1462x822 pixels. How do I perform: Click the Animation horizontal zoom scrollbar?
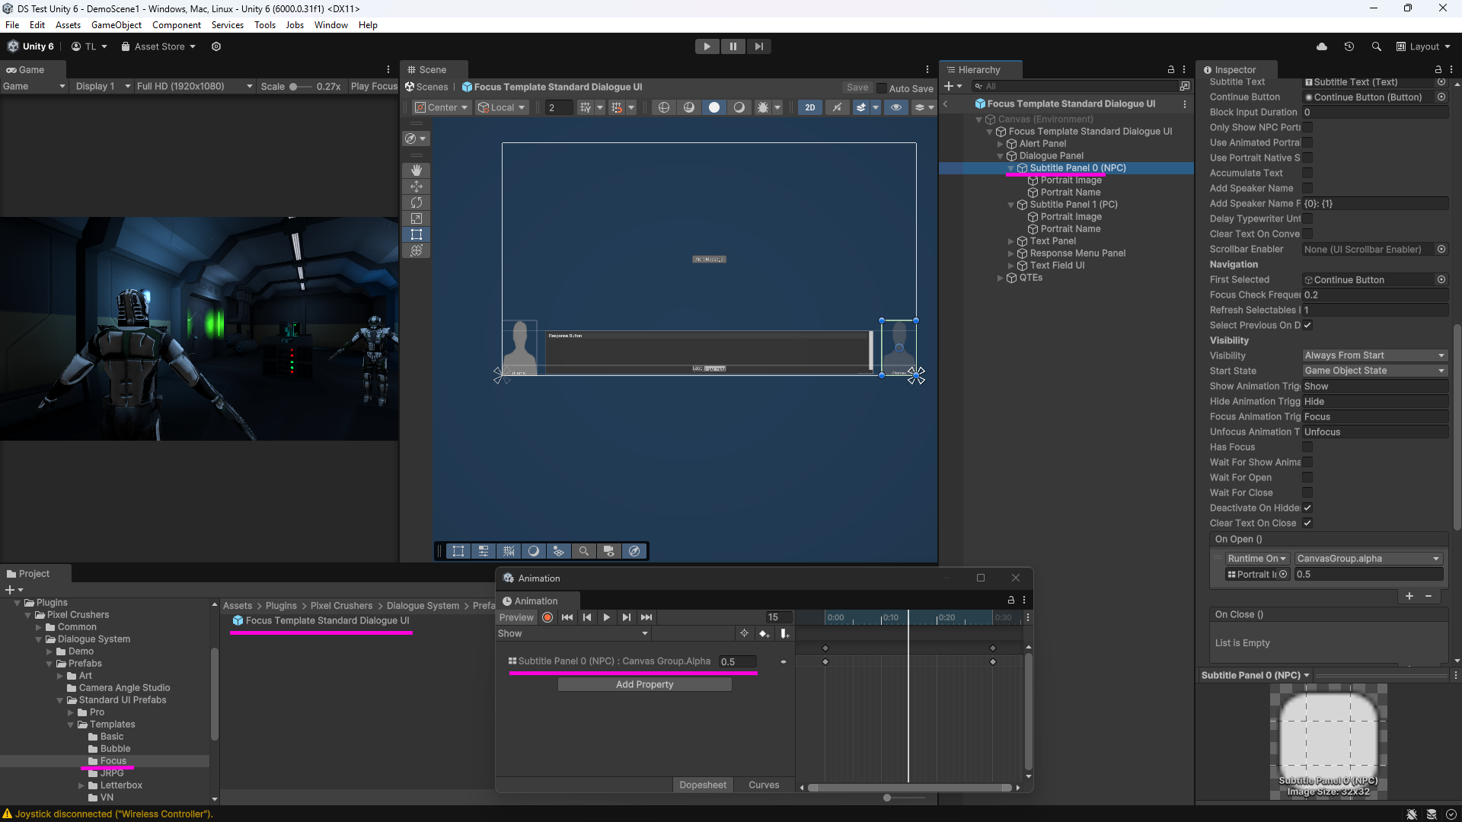tap(909, 788)
